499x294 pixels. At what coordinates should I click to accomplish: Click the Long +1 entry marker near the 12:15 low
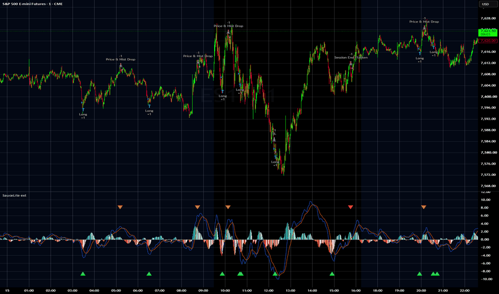point(275,157)
